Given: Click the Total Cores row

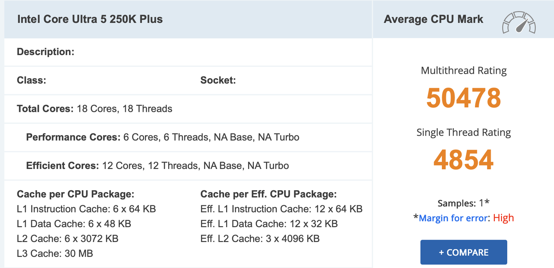Looking at the screenshot, I should click(95, 109).
